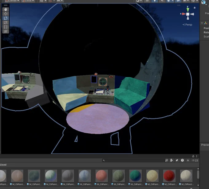Viewport: 209px width, 189px height.
Task: Open the Local handle rotation dropdown
Action: (28, 1)
